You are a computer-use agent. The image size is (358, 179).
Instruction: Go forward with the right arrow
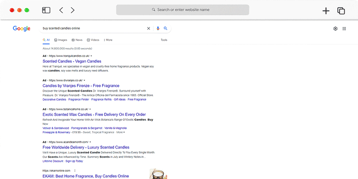[72, 10]
